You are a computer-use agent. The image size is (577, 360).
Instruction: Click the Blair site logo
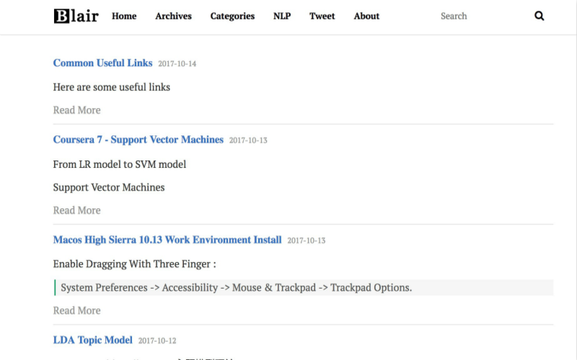click(x=76, y=16)
